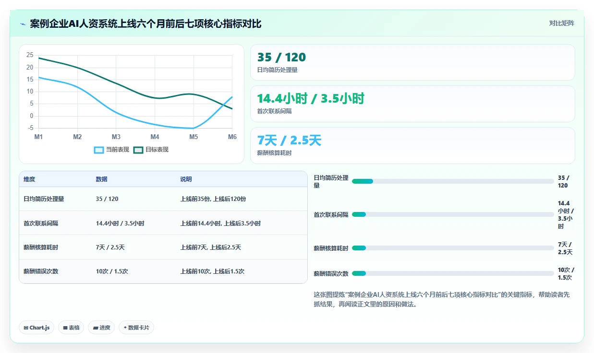Open the 35 / 120 日均简历处理量 card
The width and height of the screenshot is (594, 353).
pos(412,62)
